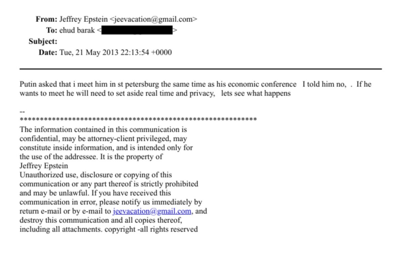
Task: Select the bold "To:" header label
Action: (52, 30)
